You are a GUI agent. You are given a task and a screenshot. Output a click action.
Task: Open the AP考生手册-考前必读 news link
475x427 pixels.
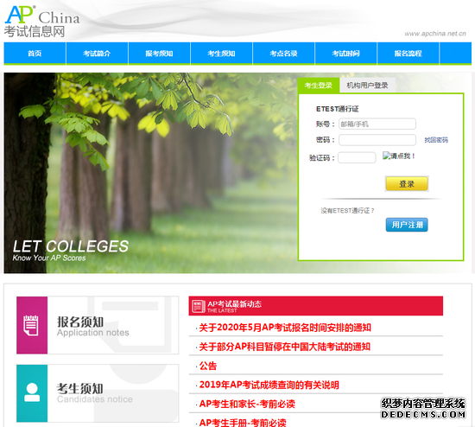tap(243, 423)
